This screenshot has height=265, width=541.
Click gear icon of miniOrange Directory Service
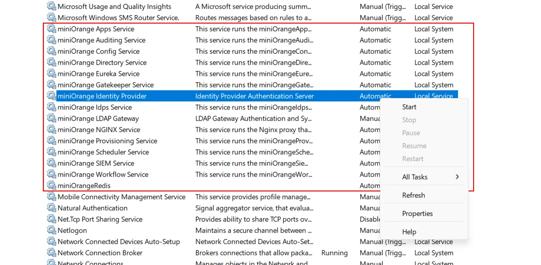(x=51, y=62)
